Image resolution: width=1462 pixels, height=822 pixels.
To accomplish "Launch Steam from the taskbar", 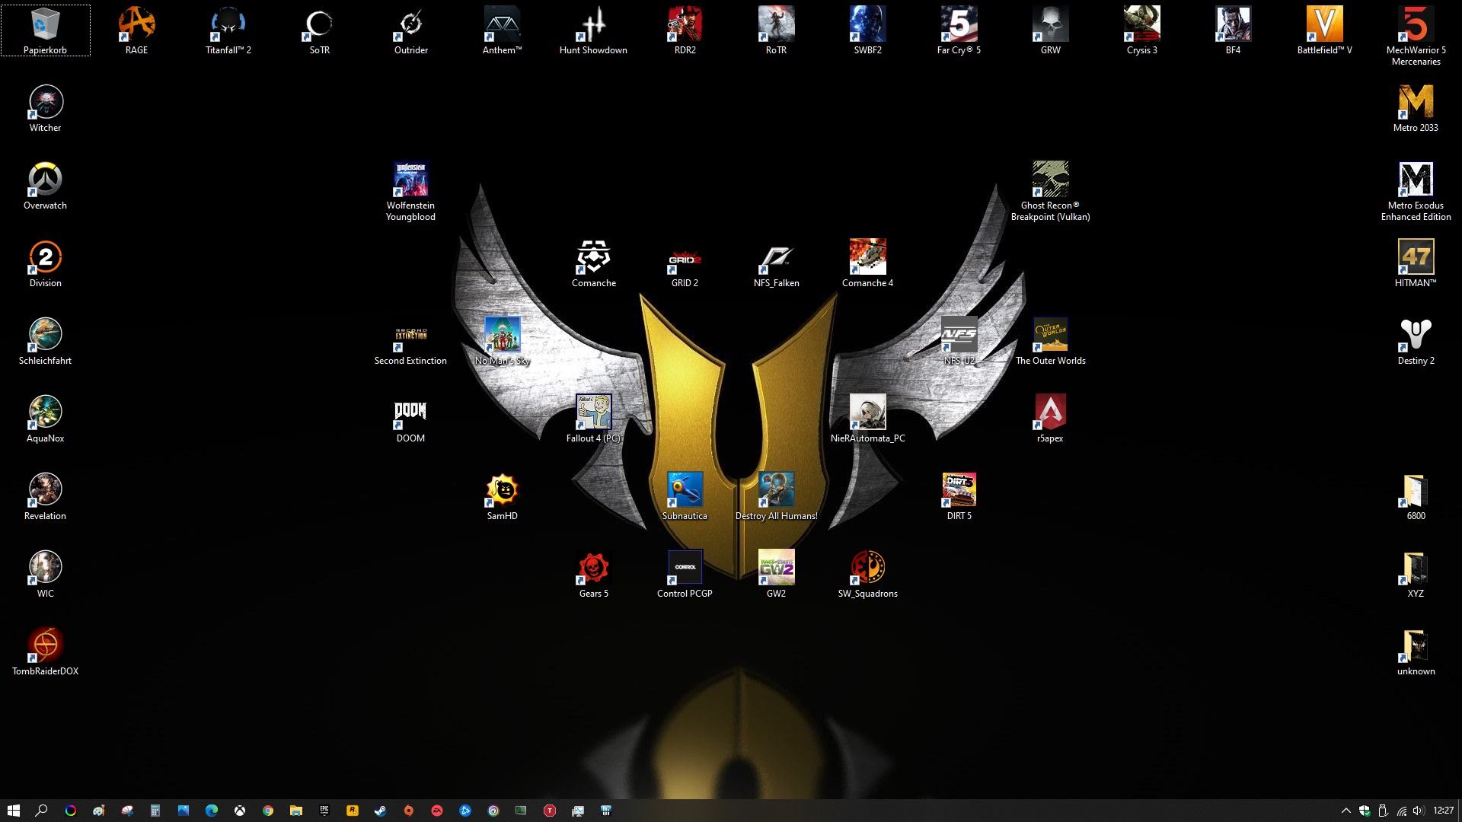I will (x=381, y=811).
